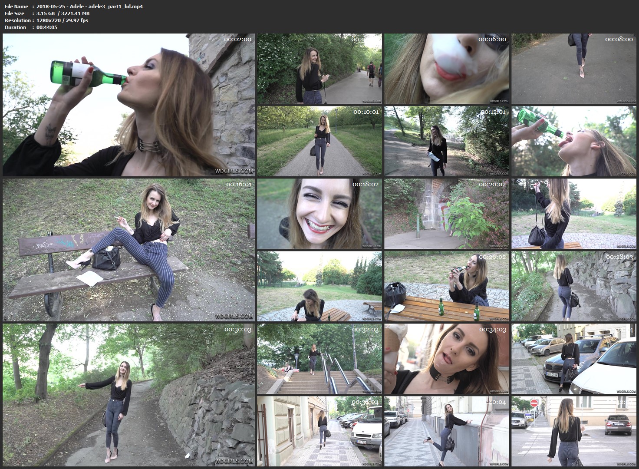Select the 00:06:00 close-up lips thumbnail
This screenshot has width=639, height=469.
(x=446, y=69)
